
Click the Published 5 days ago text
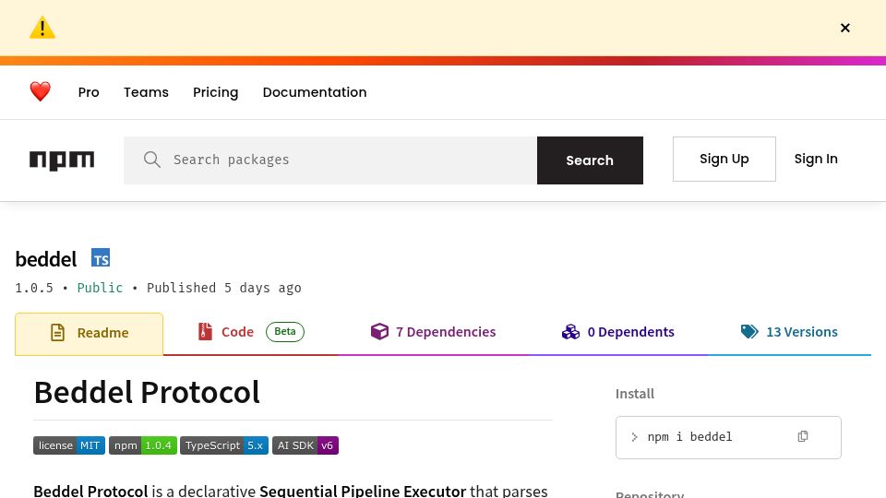click(223, 288)
